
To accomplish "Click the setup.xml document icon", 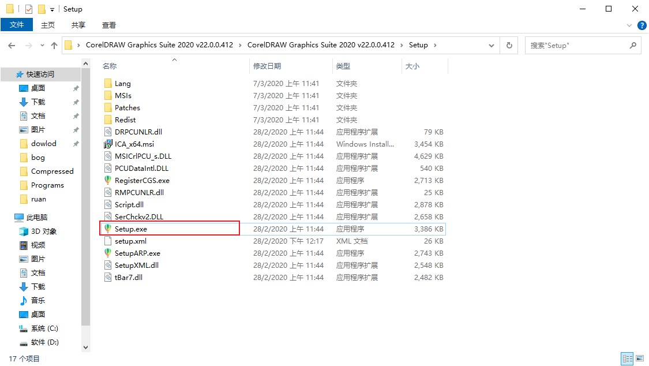I will [x=108, y=241].
